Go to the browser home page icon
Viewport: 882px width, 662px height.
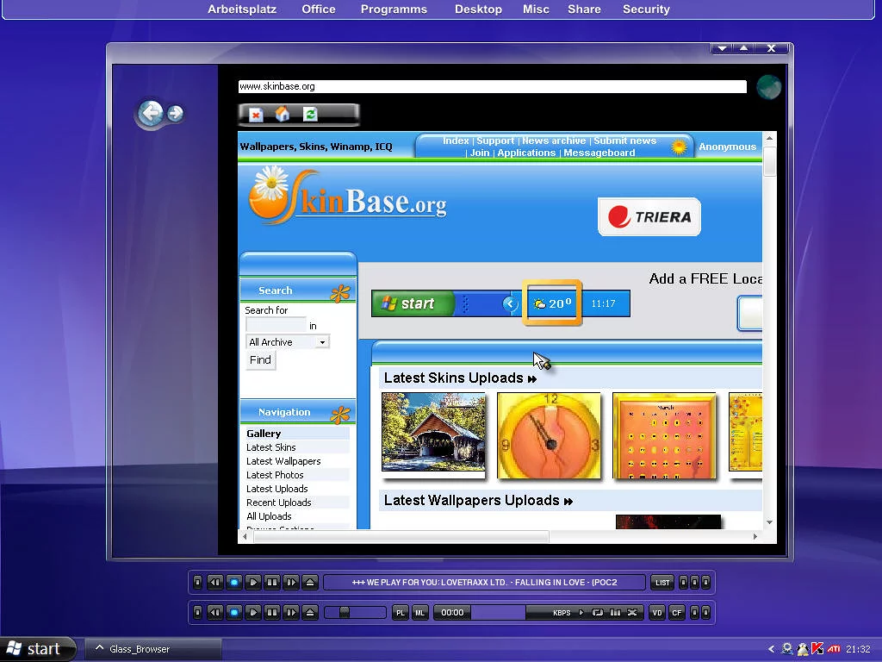pyautogui.click(x=283, y=115)
